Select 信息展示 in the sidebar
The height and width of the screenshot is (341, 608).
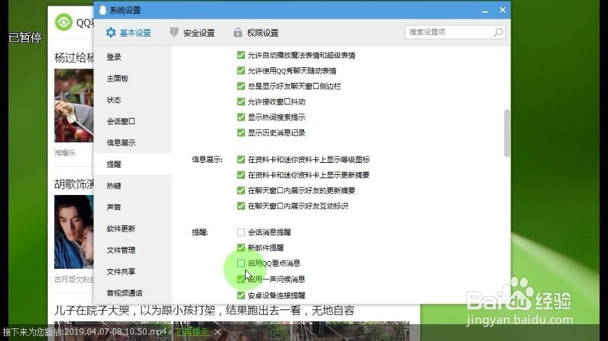[x=133, y=142]
